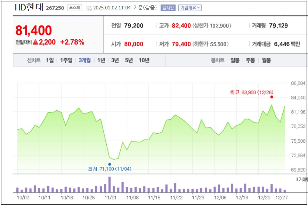Select the 3개월 line chart tab
The height and width of the screenshot is (206, 308).
pos(85,60)
